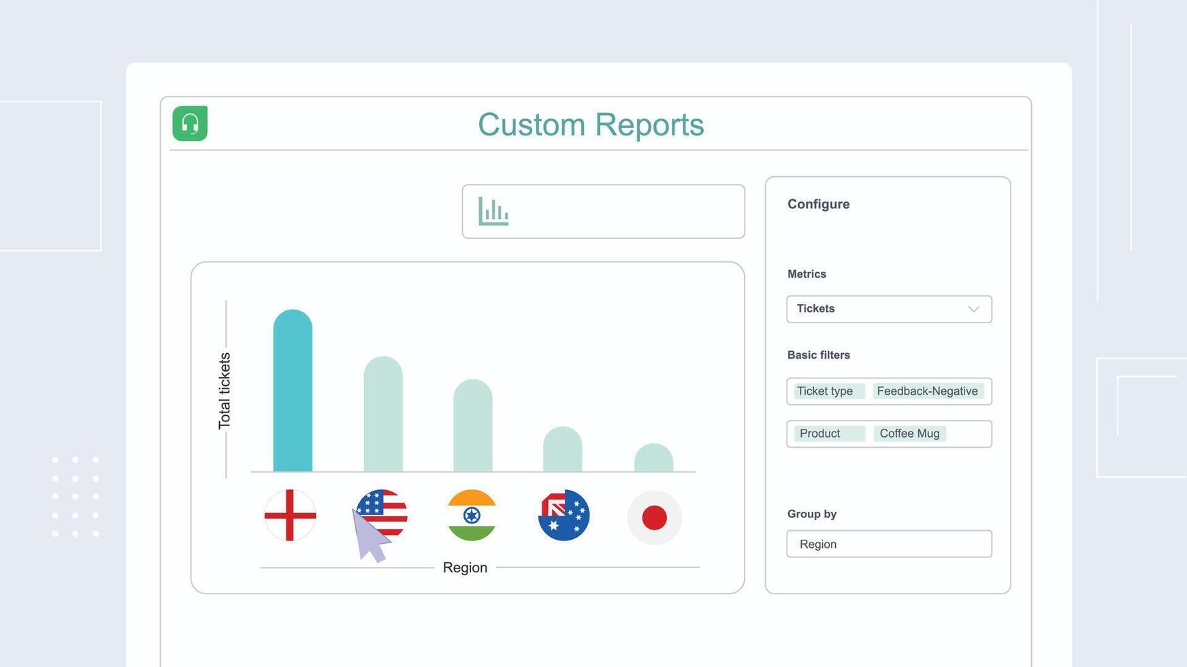Select the Australia flag region icon
The image size is (1187, 667).
pos(564,516)
